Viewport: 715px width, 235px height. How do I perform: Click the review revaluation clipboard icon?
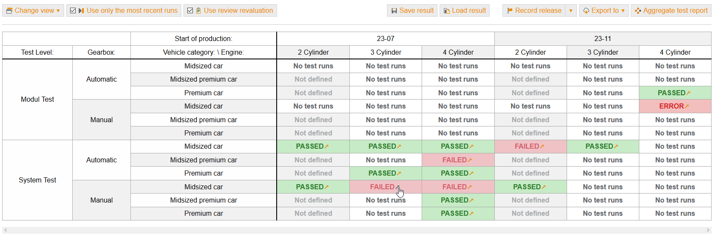coord(198,11)
